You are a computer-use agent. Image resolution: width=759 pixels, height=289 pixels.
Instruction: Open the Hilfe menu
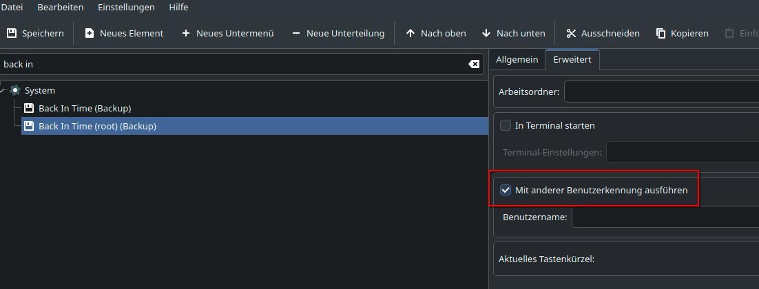178,8
